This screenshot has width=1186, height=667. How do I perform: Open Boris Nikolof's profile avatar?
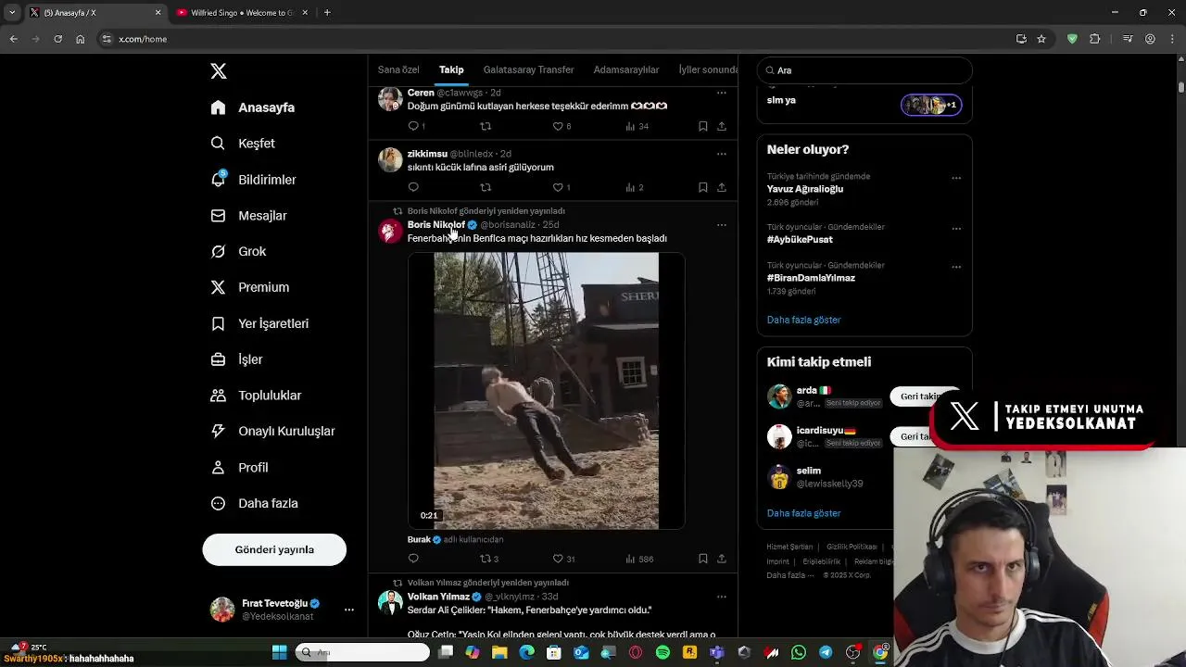390,231
